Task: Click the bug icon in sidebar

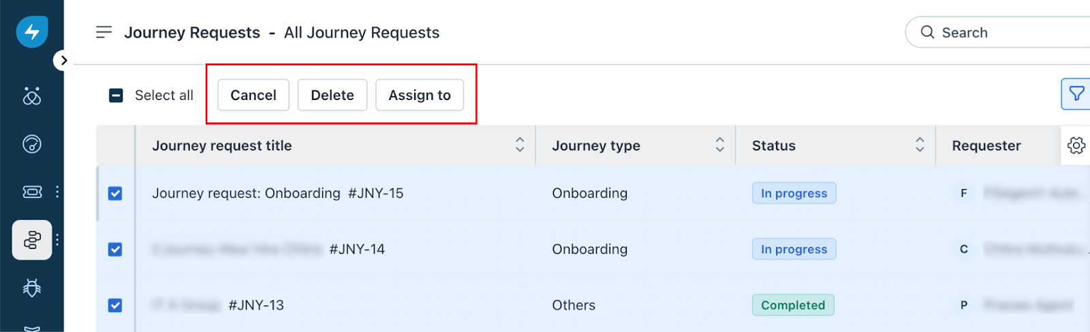Action: coord(32,288)
